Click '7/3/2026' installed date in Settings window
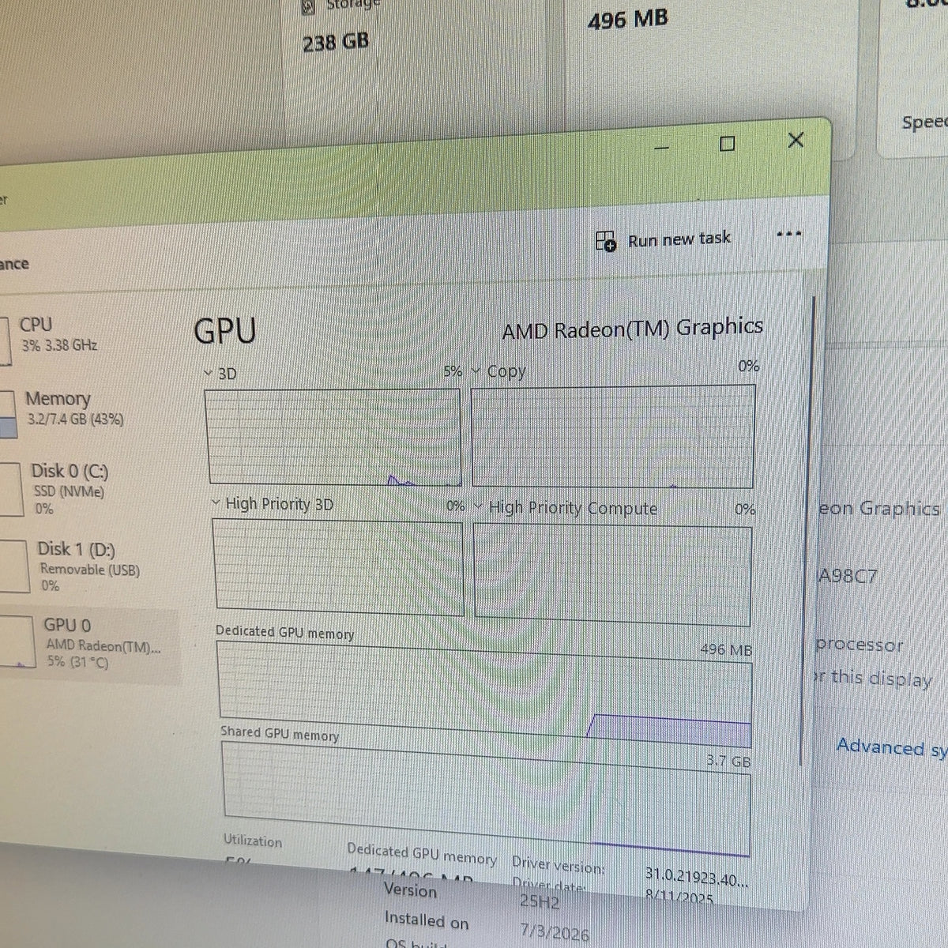The image size is (948, 948). 555,934
